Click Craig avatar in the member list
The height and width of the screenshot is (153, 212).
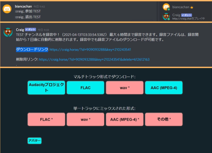pos(166,17)
